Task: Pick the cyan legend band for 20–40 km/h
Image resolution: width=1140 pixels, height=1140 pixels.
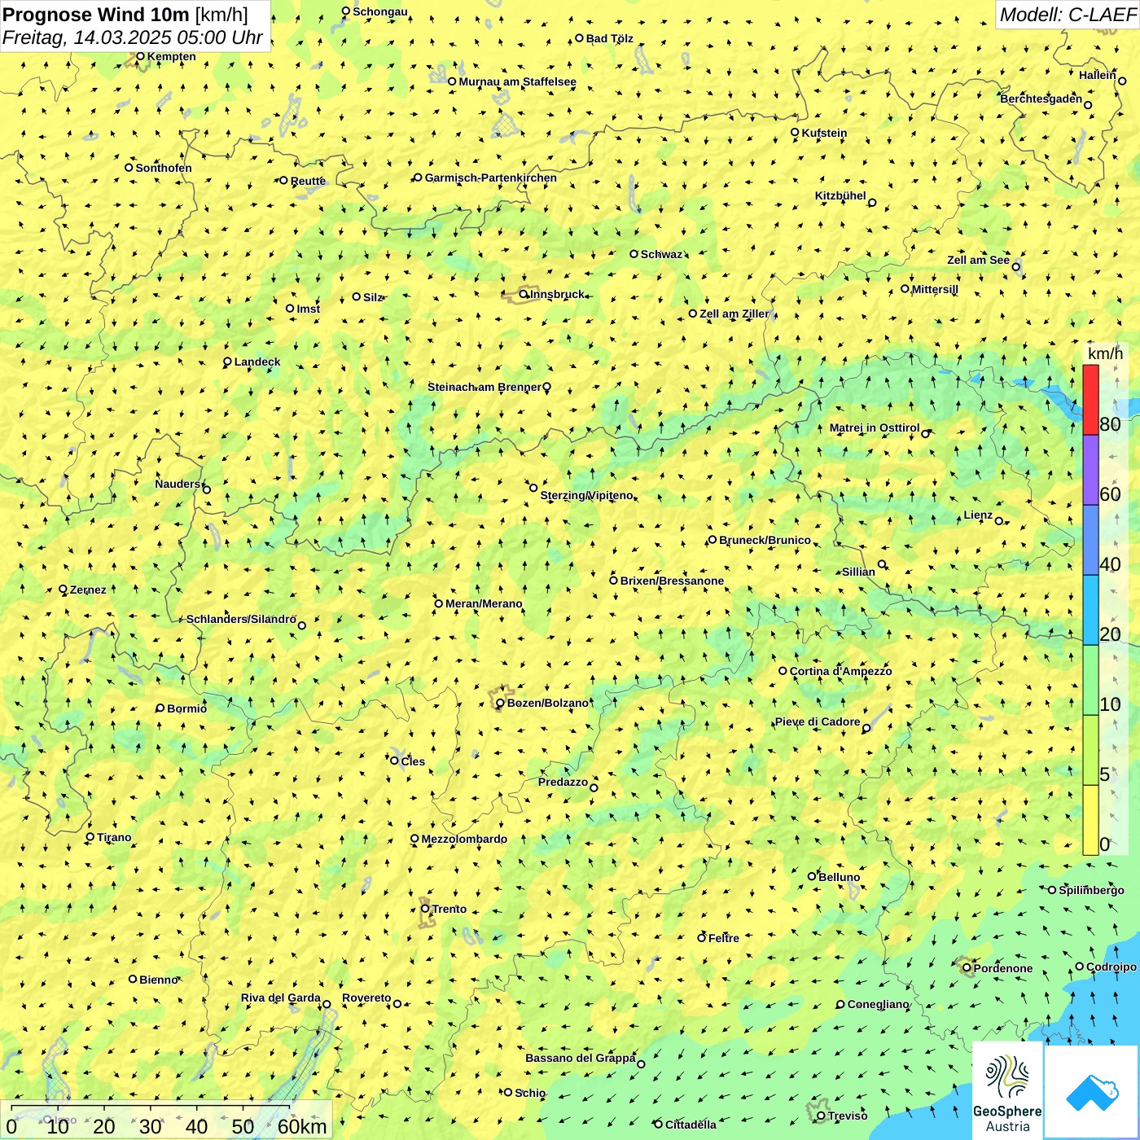Action: 1090,611
